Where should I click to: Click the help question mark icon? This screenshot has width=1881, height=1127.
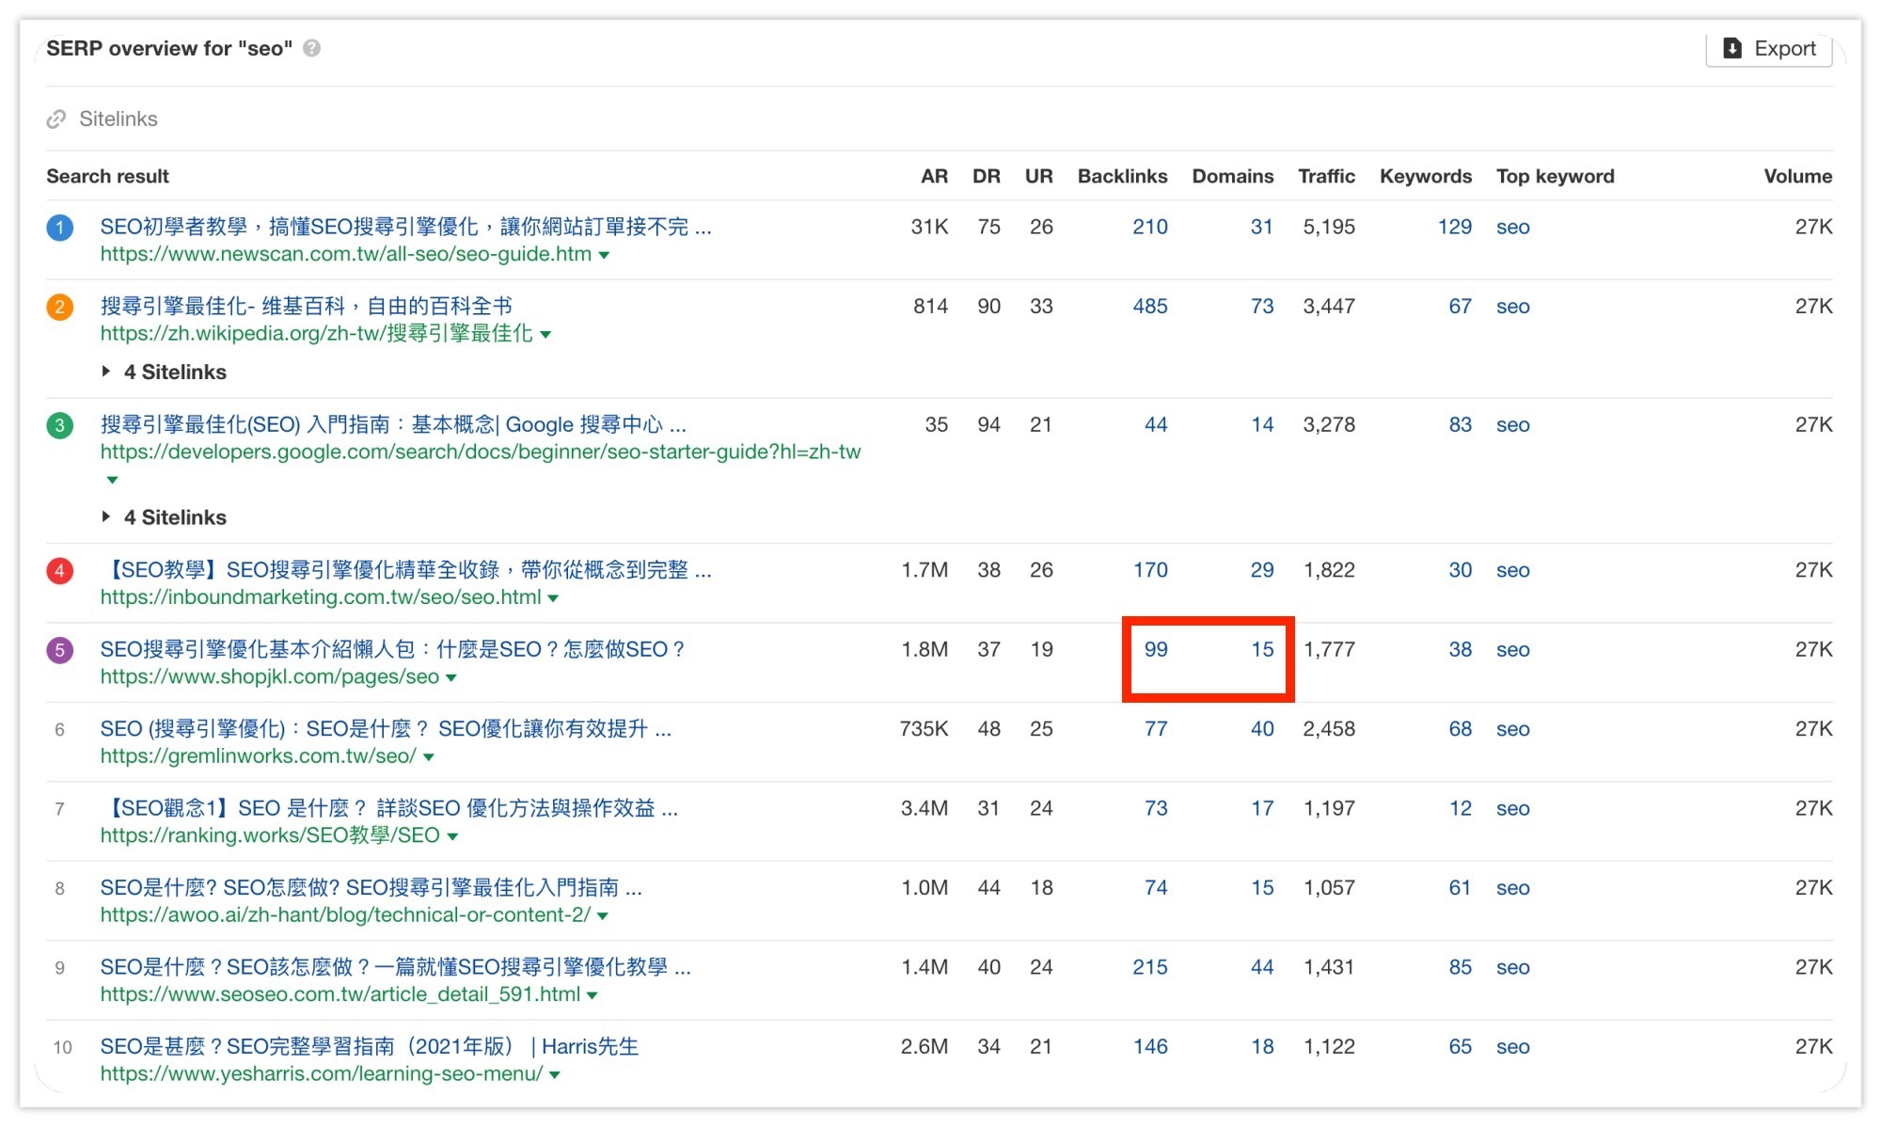pos(312,48)
